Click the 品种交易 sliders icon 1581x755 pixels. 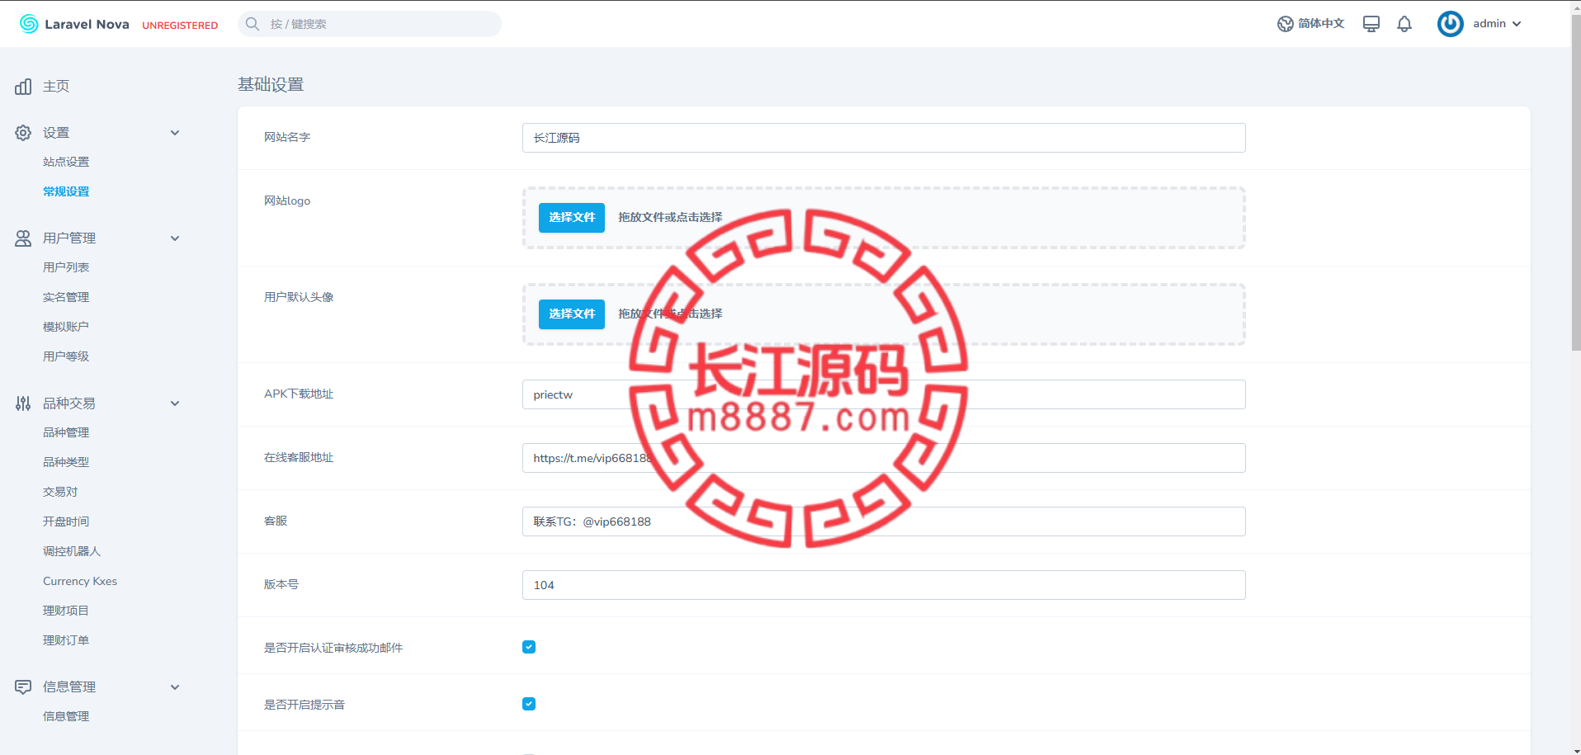[23, 403]
